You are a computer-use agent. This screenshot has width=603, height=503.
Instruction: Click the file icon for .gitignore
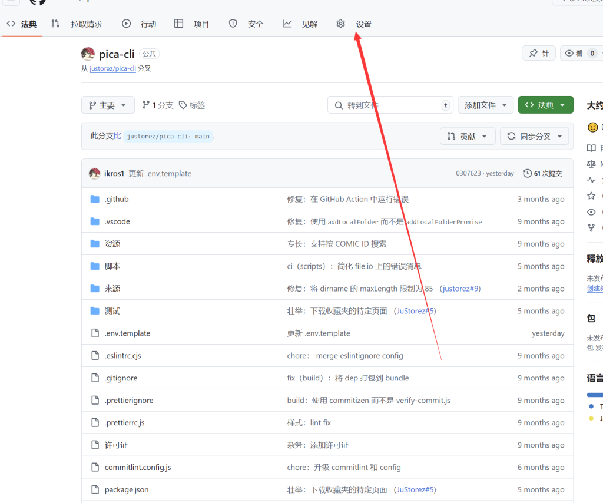(95, 378)
